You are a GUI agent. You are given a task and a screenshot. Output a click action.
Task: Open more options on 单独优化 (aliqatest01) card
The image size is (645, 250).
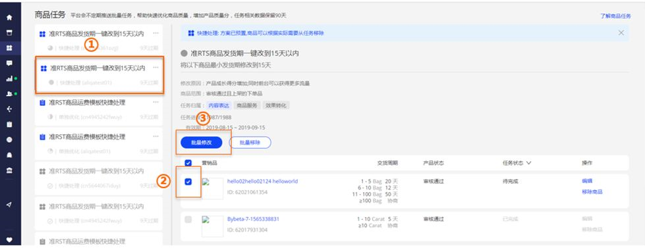click(x=155, y=136)
